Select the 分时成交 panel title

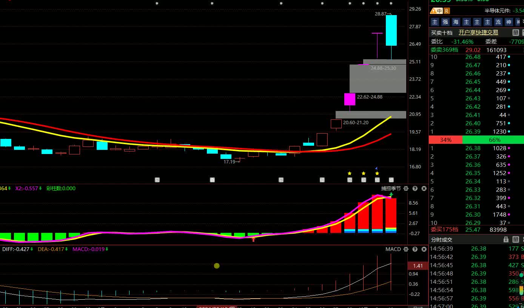(442, 240)
